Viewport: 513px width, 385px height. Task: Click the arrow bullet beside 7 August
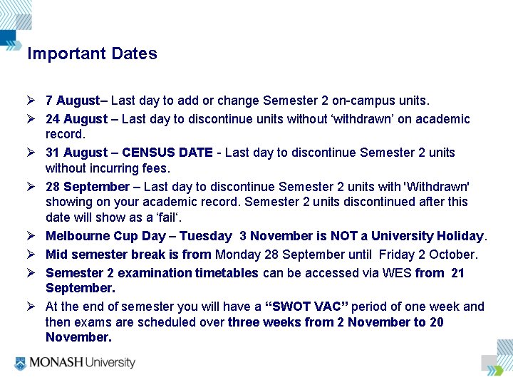point(32,101)
